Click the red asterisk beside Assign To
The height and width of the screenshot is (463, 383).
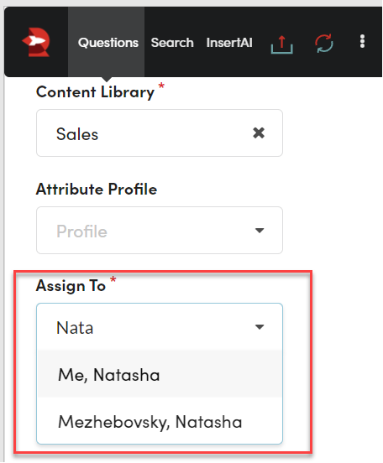click(113, 279)
